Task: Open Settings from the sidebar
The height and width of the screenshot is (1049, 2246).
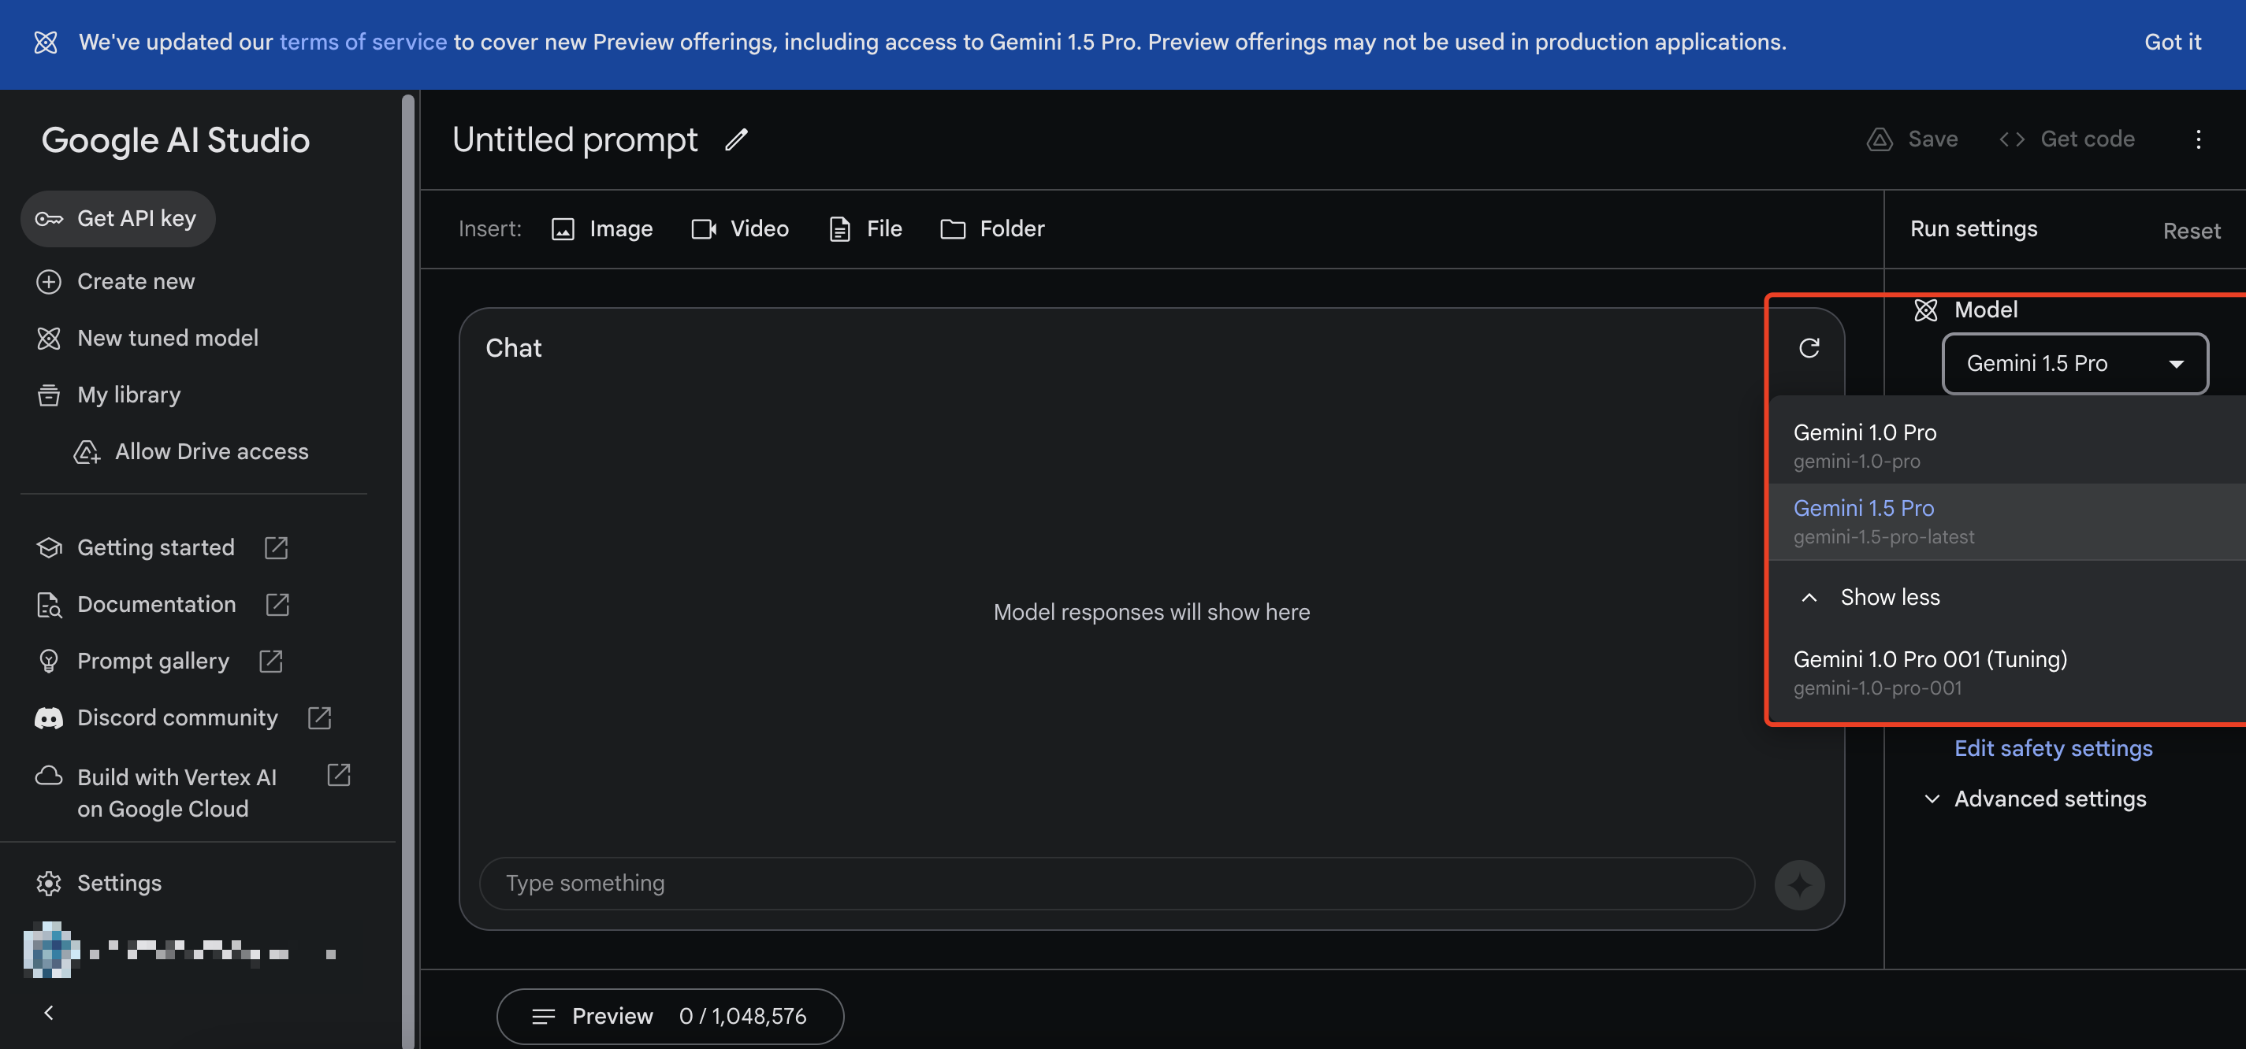Action: 118,884
